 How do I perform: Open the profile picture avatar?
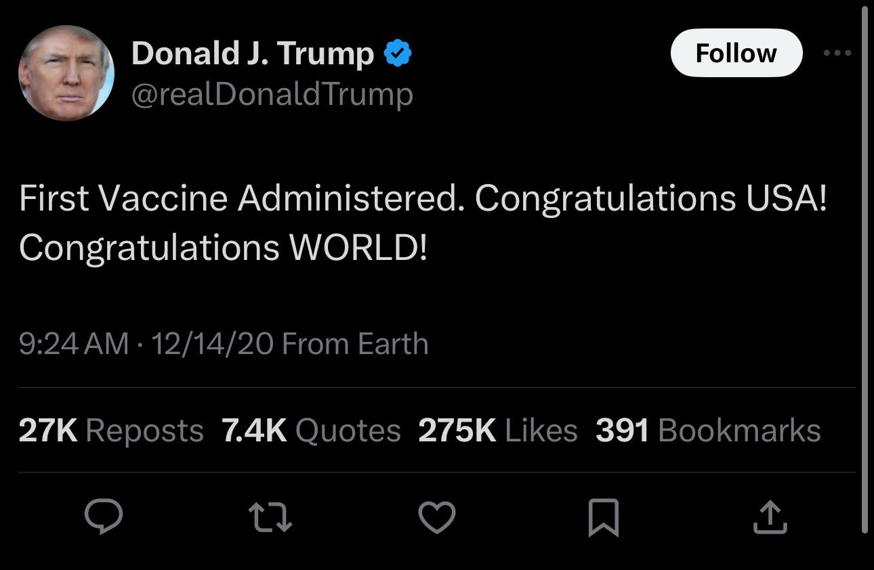click(x=66, y=74)
